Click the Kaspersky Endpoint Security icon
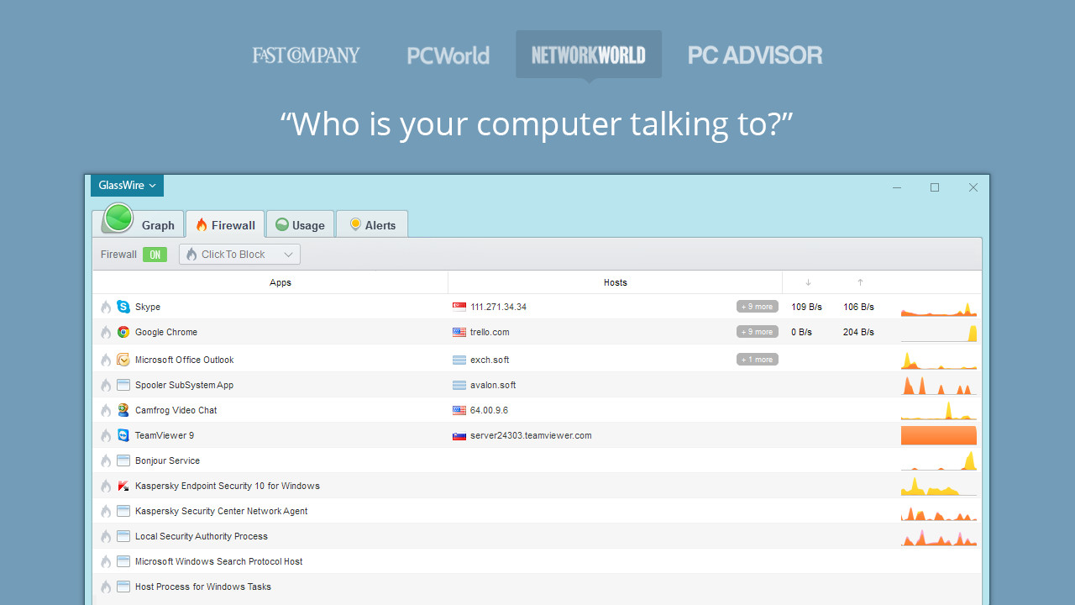Image resolution: width=1075 pixels, height=605 pixels. (123, 486)
